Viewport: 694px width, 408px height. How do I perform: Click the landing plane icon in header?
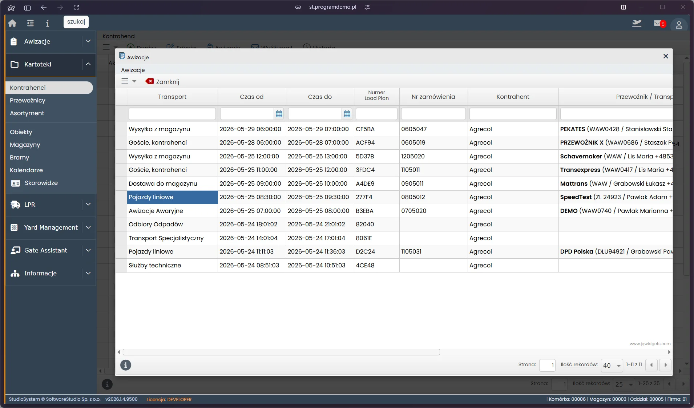[x=637, y=24]
